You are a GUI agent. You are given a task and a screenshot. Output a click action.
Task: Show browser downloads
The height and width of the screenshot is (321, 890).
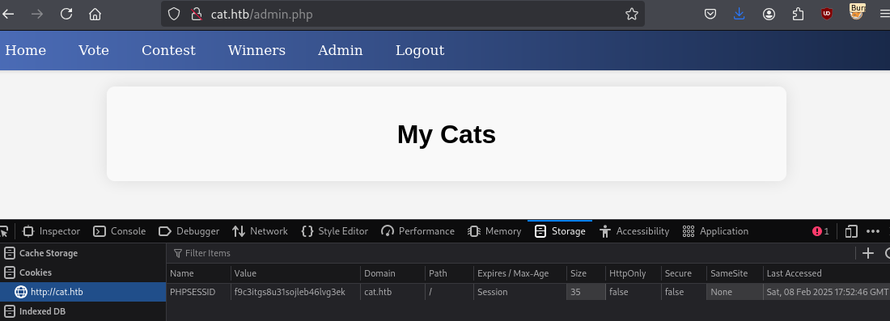click(739, 15)
